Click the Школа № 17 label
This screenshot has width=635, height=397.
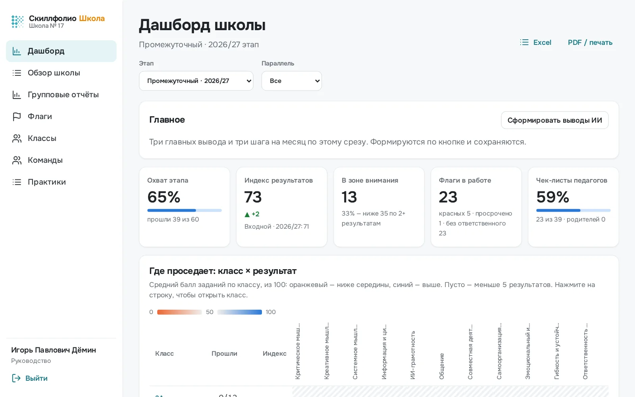pos(46,26)
